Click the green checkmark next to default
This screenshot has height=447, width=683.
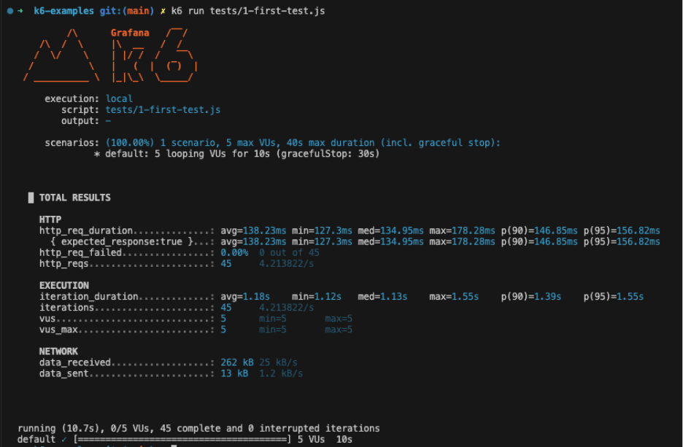(66, 440)
